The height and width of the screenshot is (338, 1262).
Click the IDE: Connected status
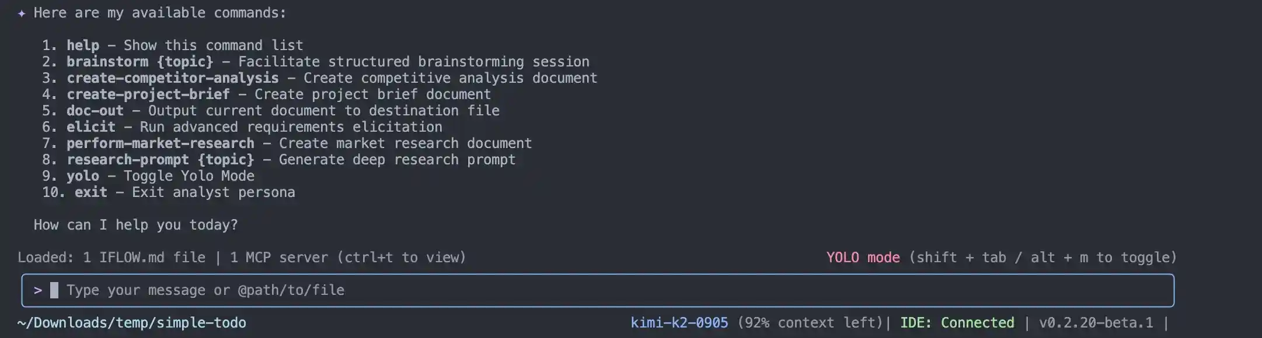click(957, 323)
